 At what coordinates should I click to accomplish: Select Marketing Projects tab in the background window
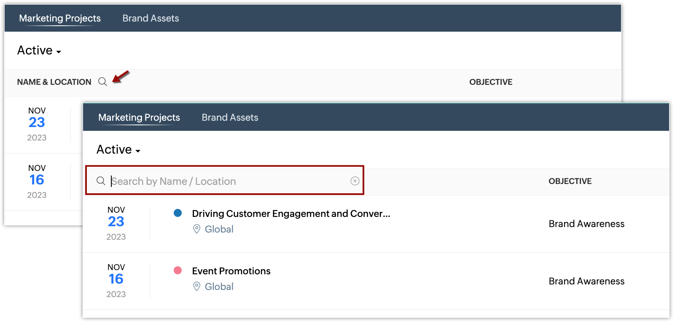60,18
